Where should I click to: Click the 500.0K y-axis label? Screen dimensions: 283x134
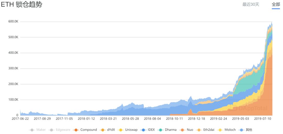coord(13,37)
